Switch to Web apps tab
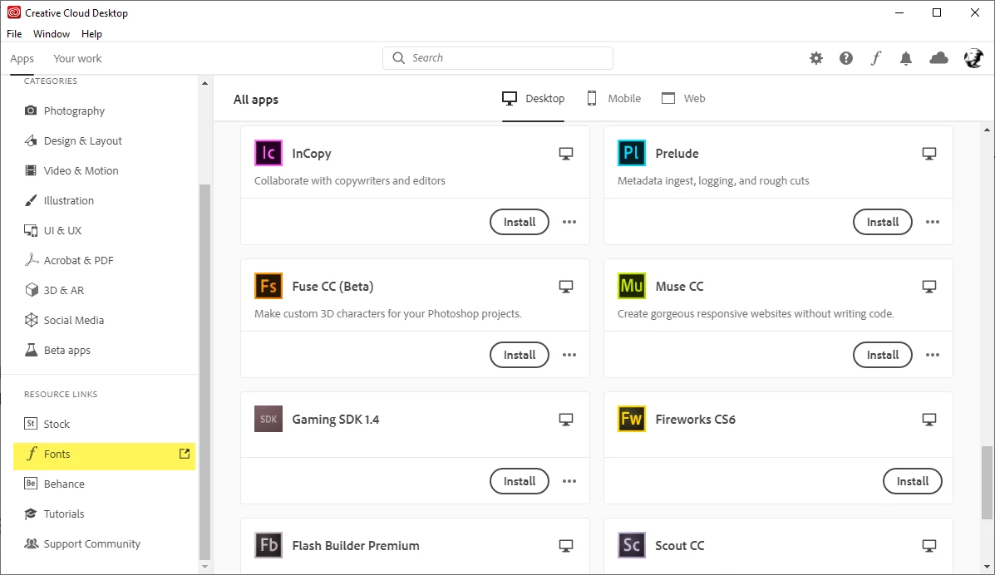The width and height of the screenshot is (995, 575). pyautogui.click(x=683, y=98)
